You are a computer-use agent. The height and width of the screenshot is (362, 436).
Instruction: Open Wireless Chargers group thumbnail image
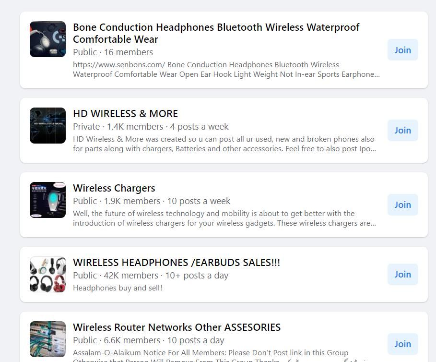coord(48,200)
